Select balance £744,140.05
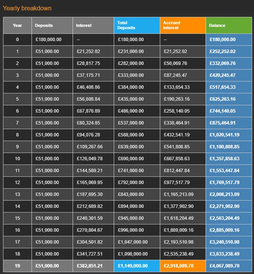The height and width of the screenshot is (274, 254). [x=222, y=111]
